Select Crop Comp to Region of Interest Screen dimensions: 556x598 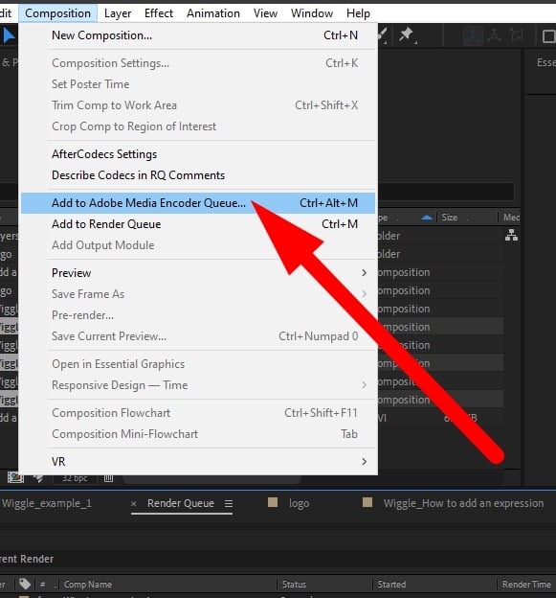(x=198, y=126)
